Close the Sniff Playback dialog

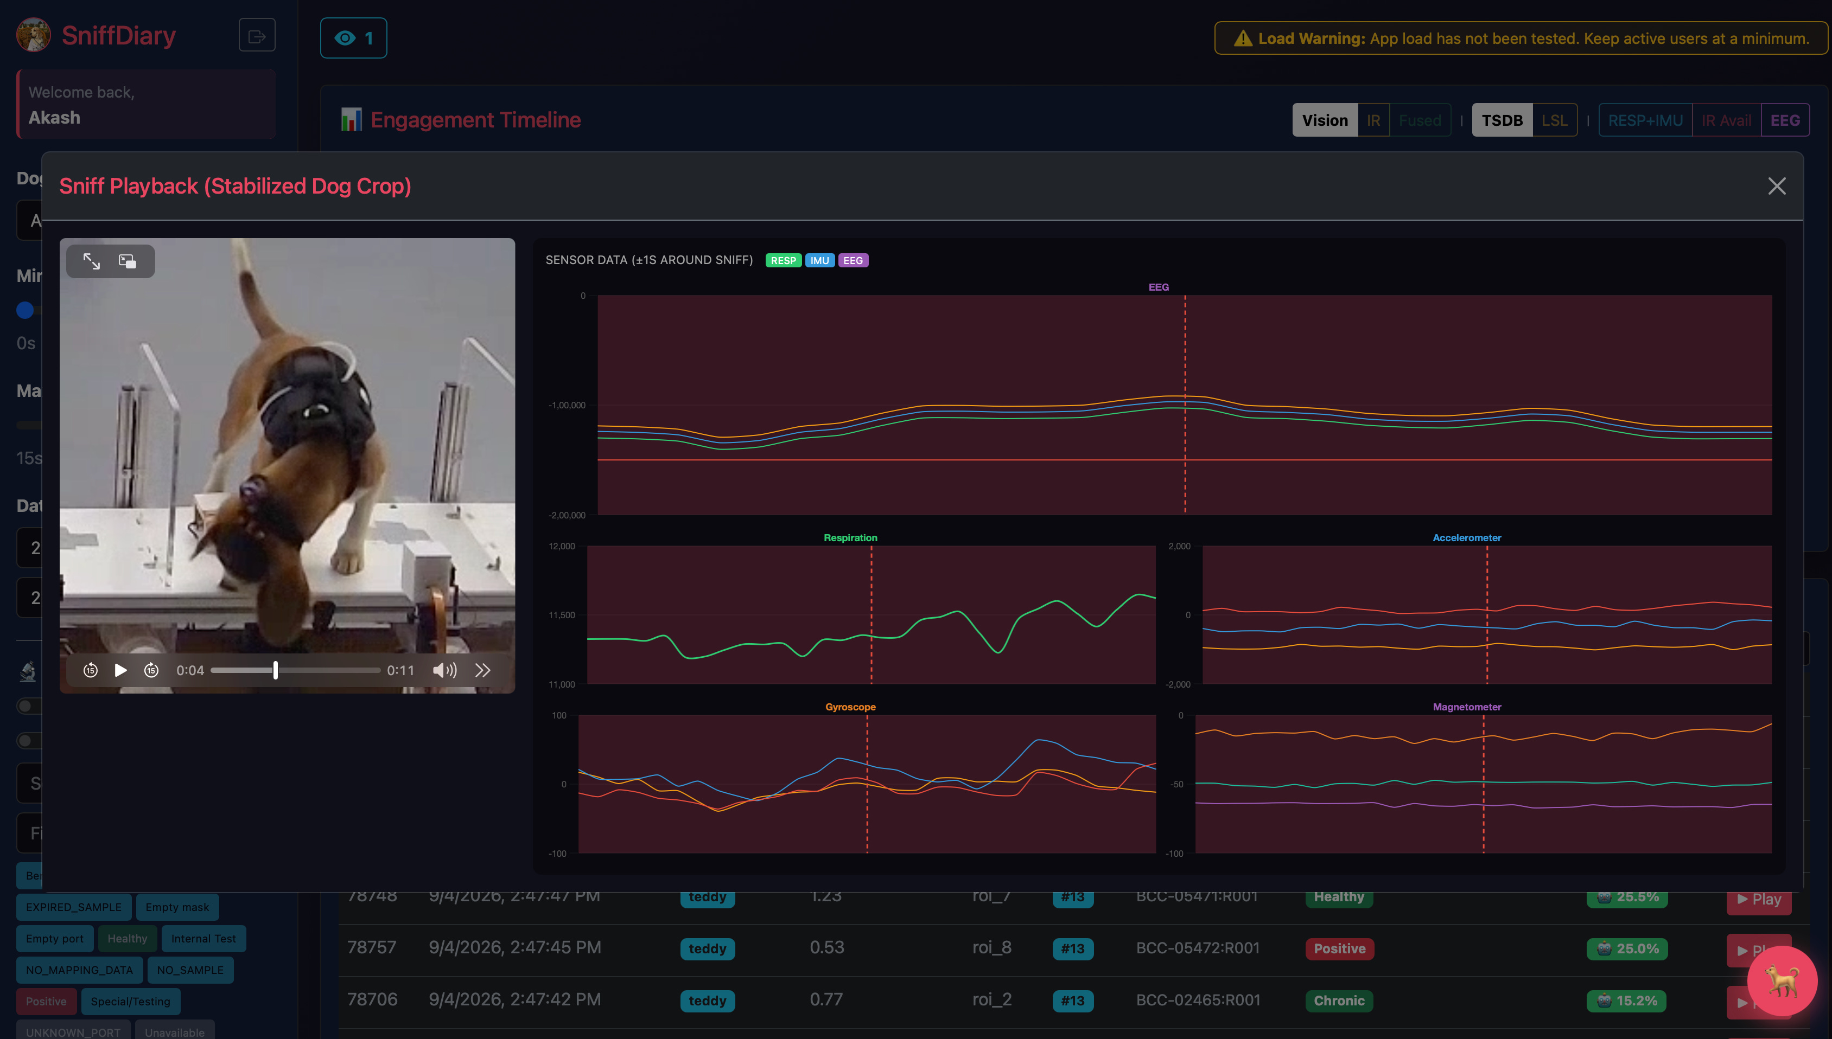tap(1776, 186)
